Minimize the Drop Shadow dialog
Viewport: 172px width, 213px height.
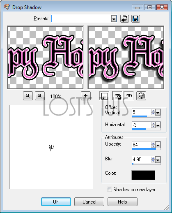point(137,7)
